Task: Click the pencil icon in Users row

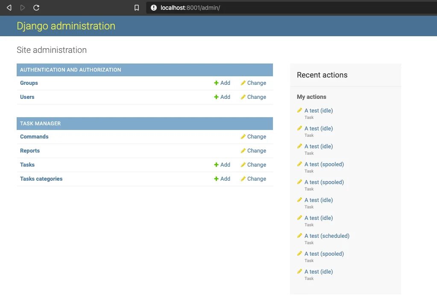Action: pos(243,97)
